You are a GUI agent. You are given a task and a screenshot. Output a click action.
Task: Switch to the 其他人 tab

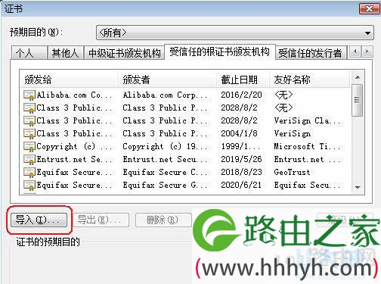(x=66, y=53)
